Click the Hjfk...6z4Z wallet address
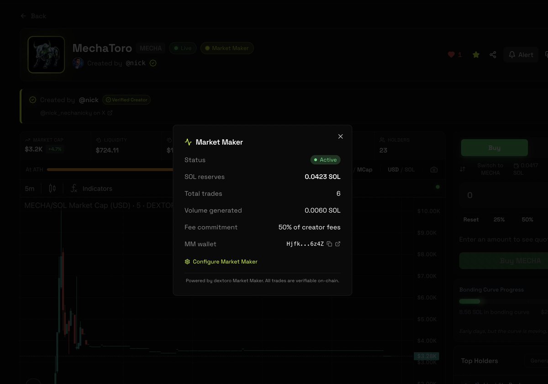Image resolution: width=548 pixels, height=384 pixels. 305,244
